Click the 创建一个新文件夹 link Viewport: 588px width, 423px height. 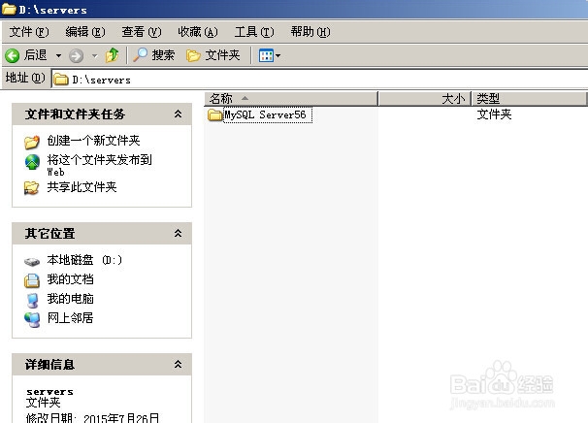coord(93,141)
